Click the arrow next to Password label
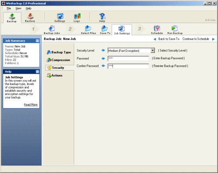Screen dimensions: 218x173 [x=103, y=58]
